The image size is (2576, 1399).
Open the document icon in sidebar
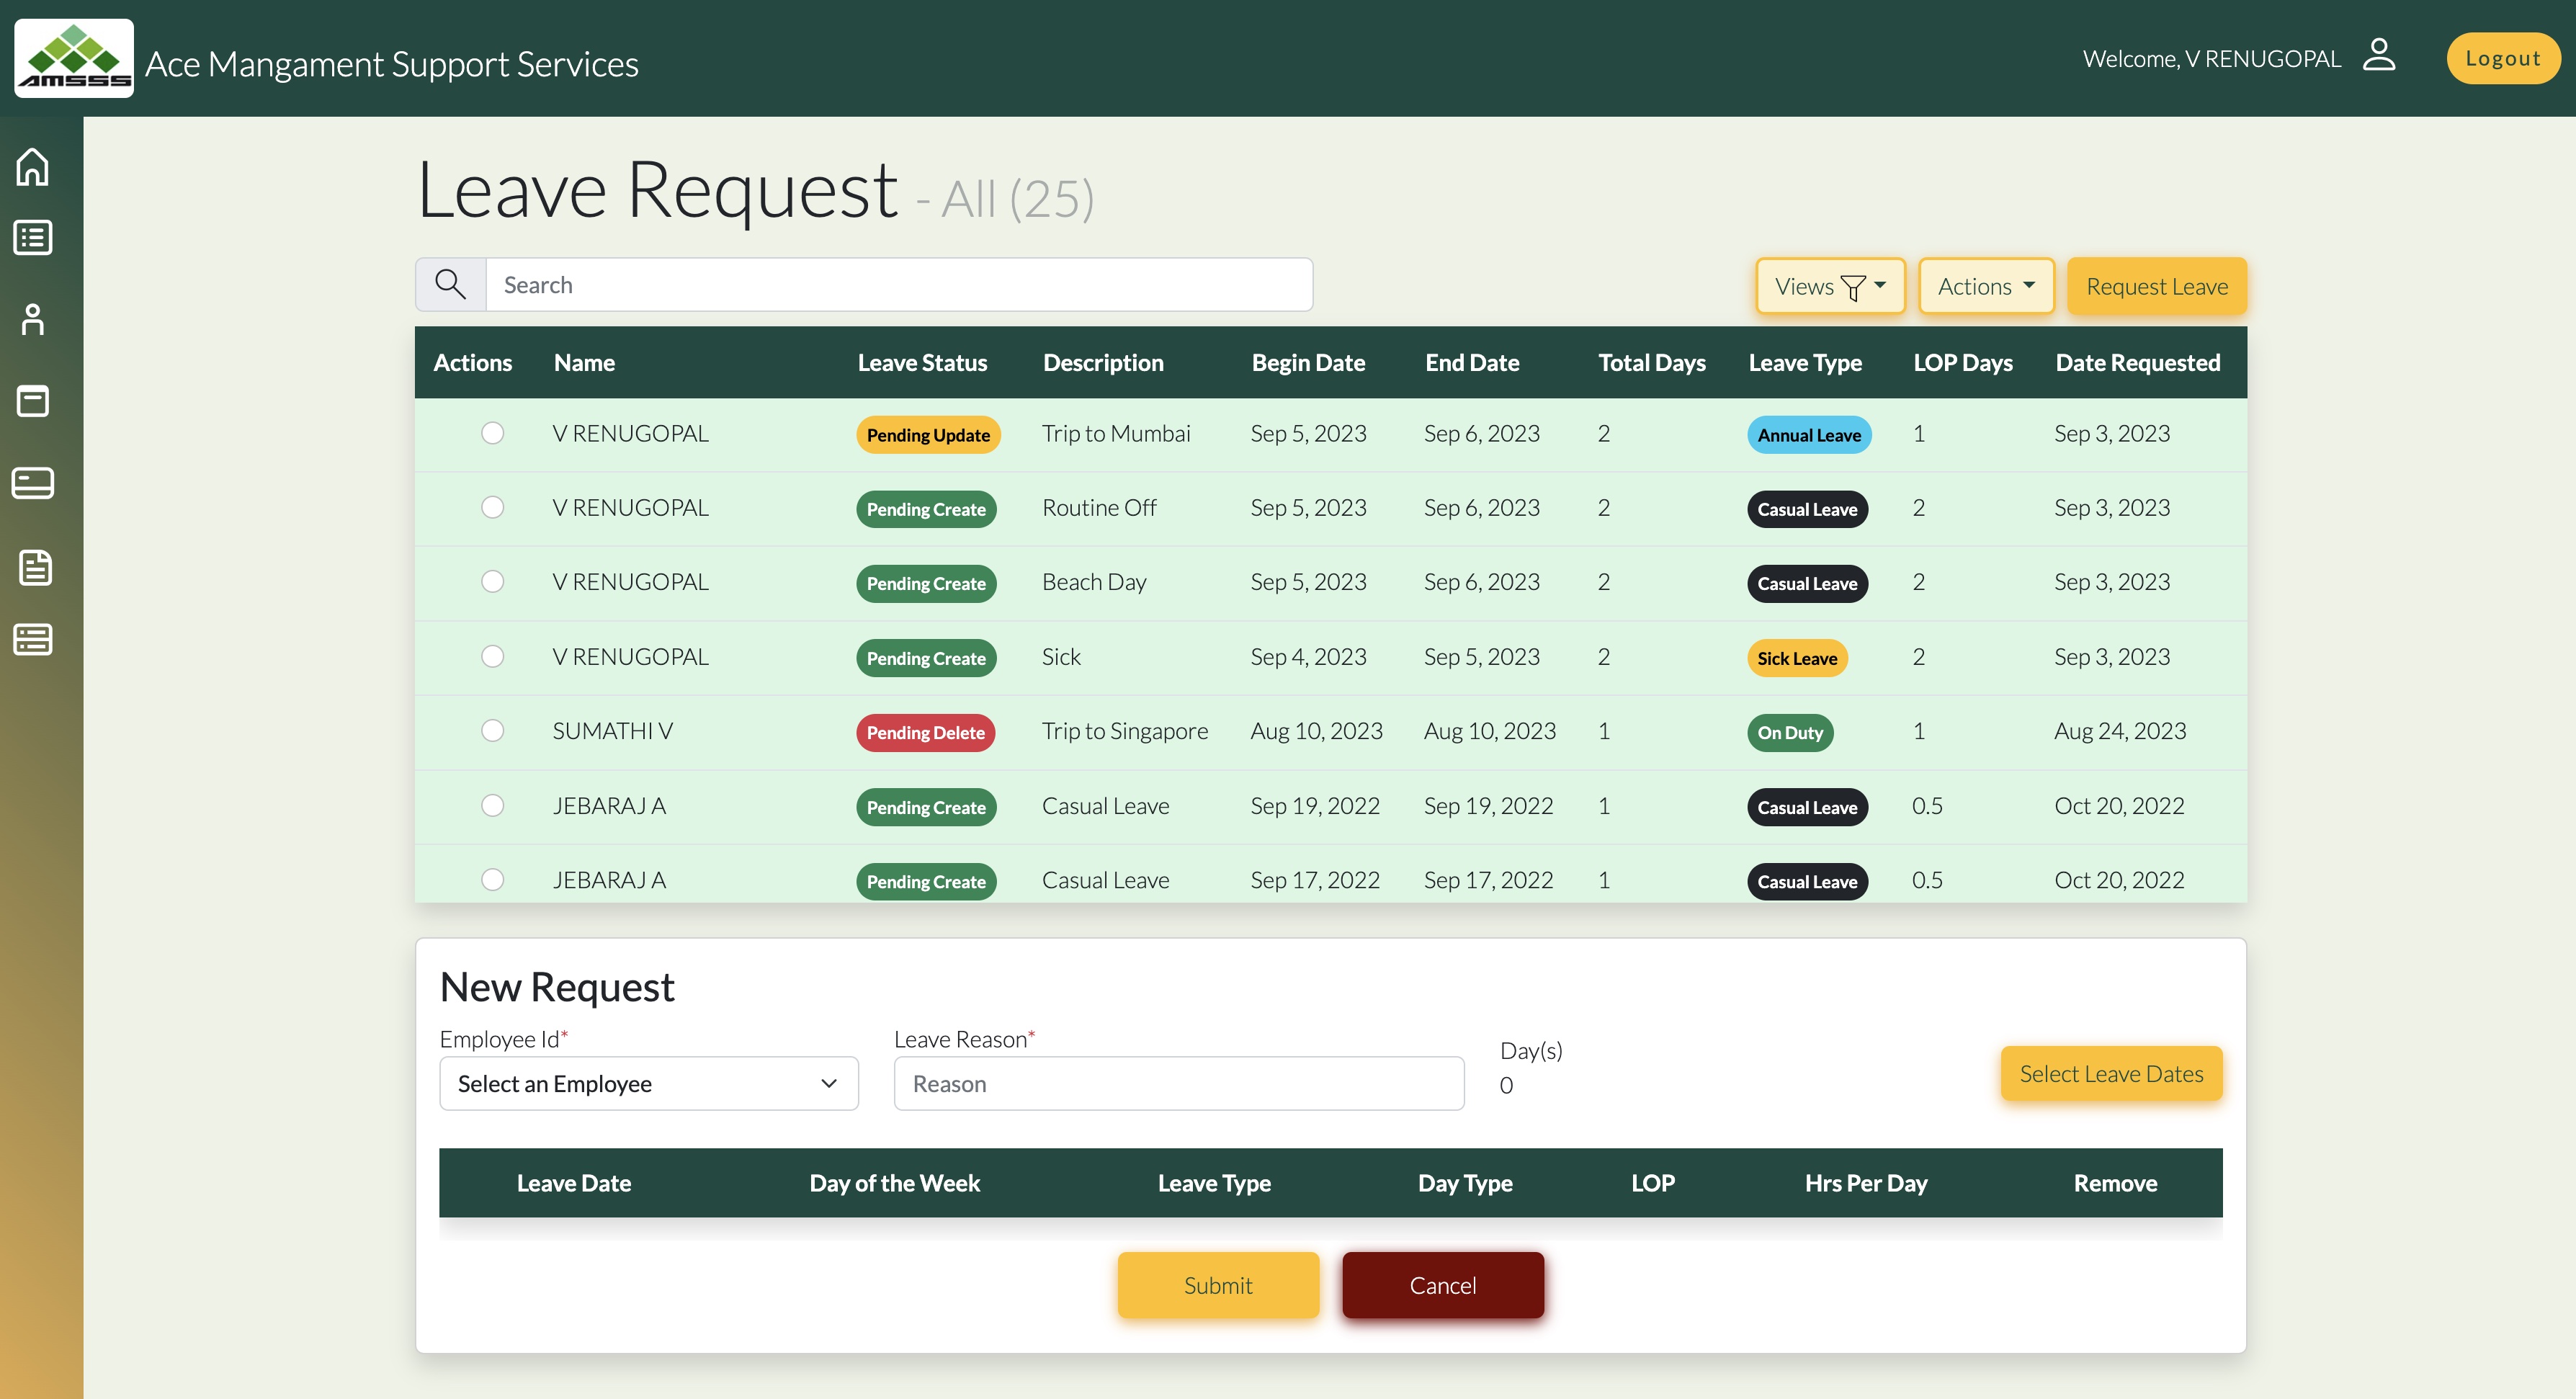(x=35, y=567)
